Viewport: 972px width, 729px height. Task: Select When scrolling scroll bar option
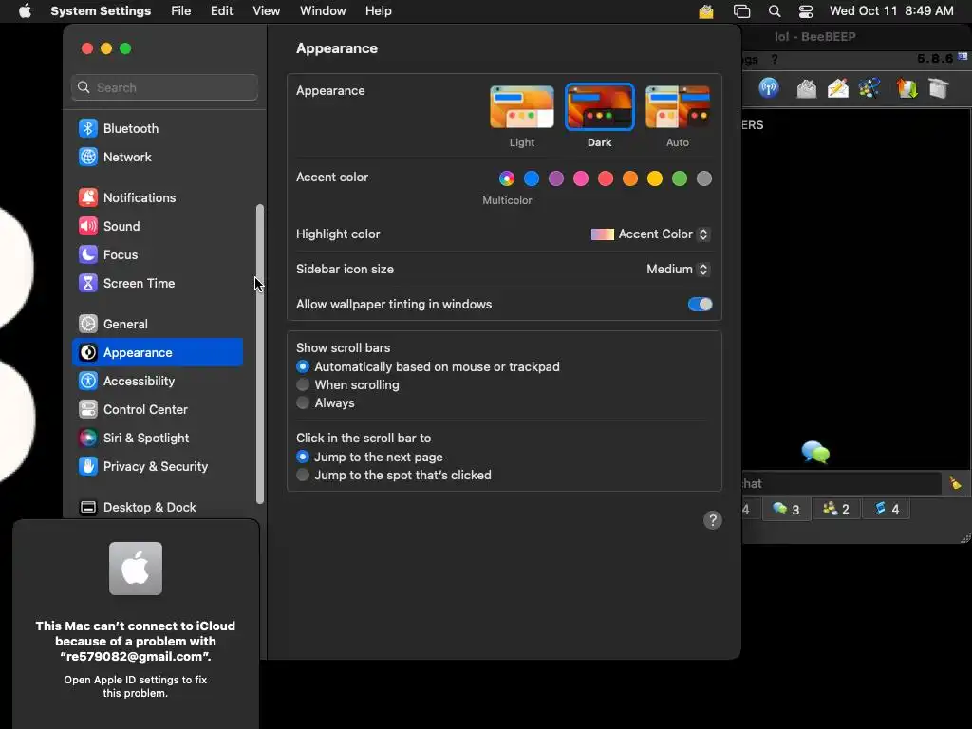303,385
